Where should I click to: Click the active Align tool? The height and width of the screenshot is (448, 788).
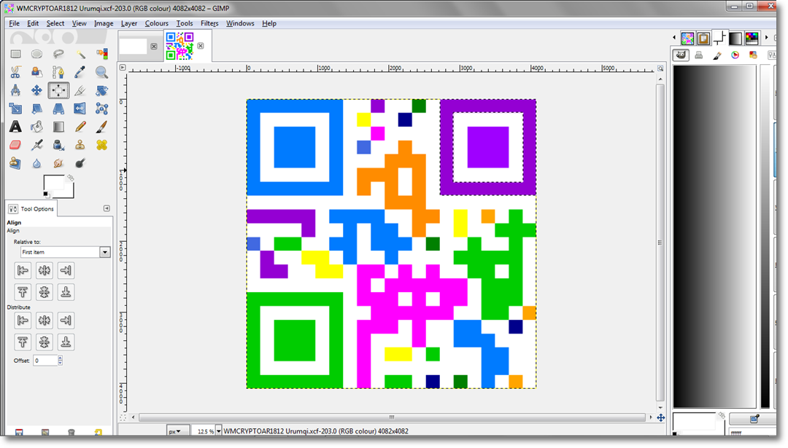[x=58, y=90]
